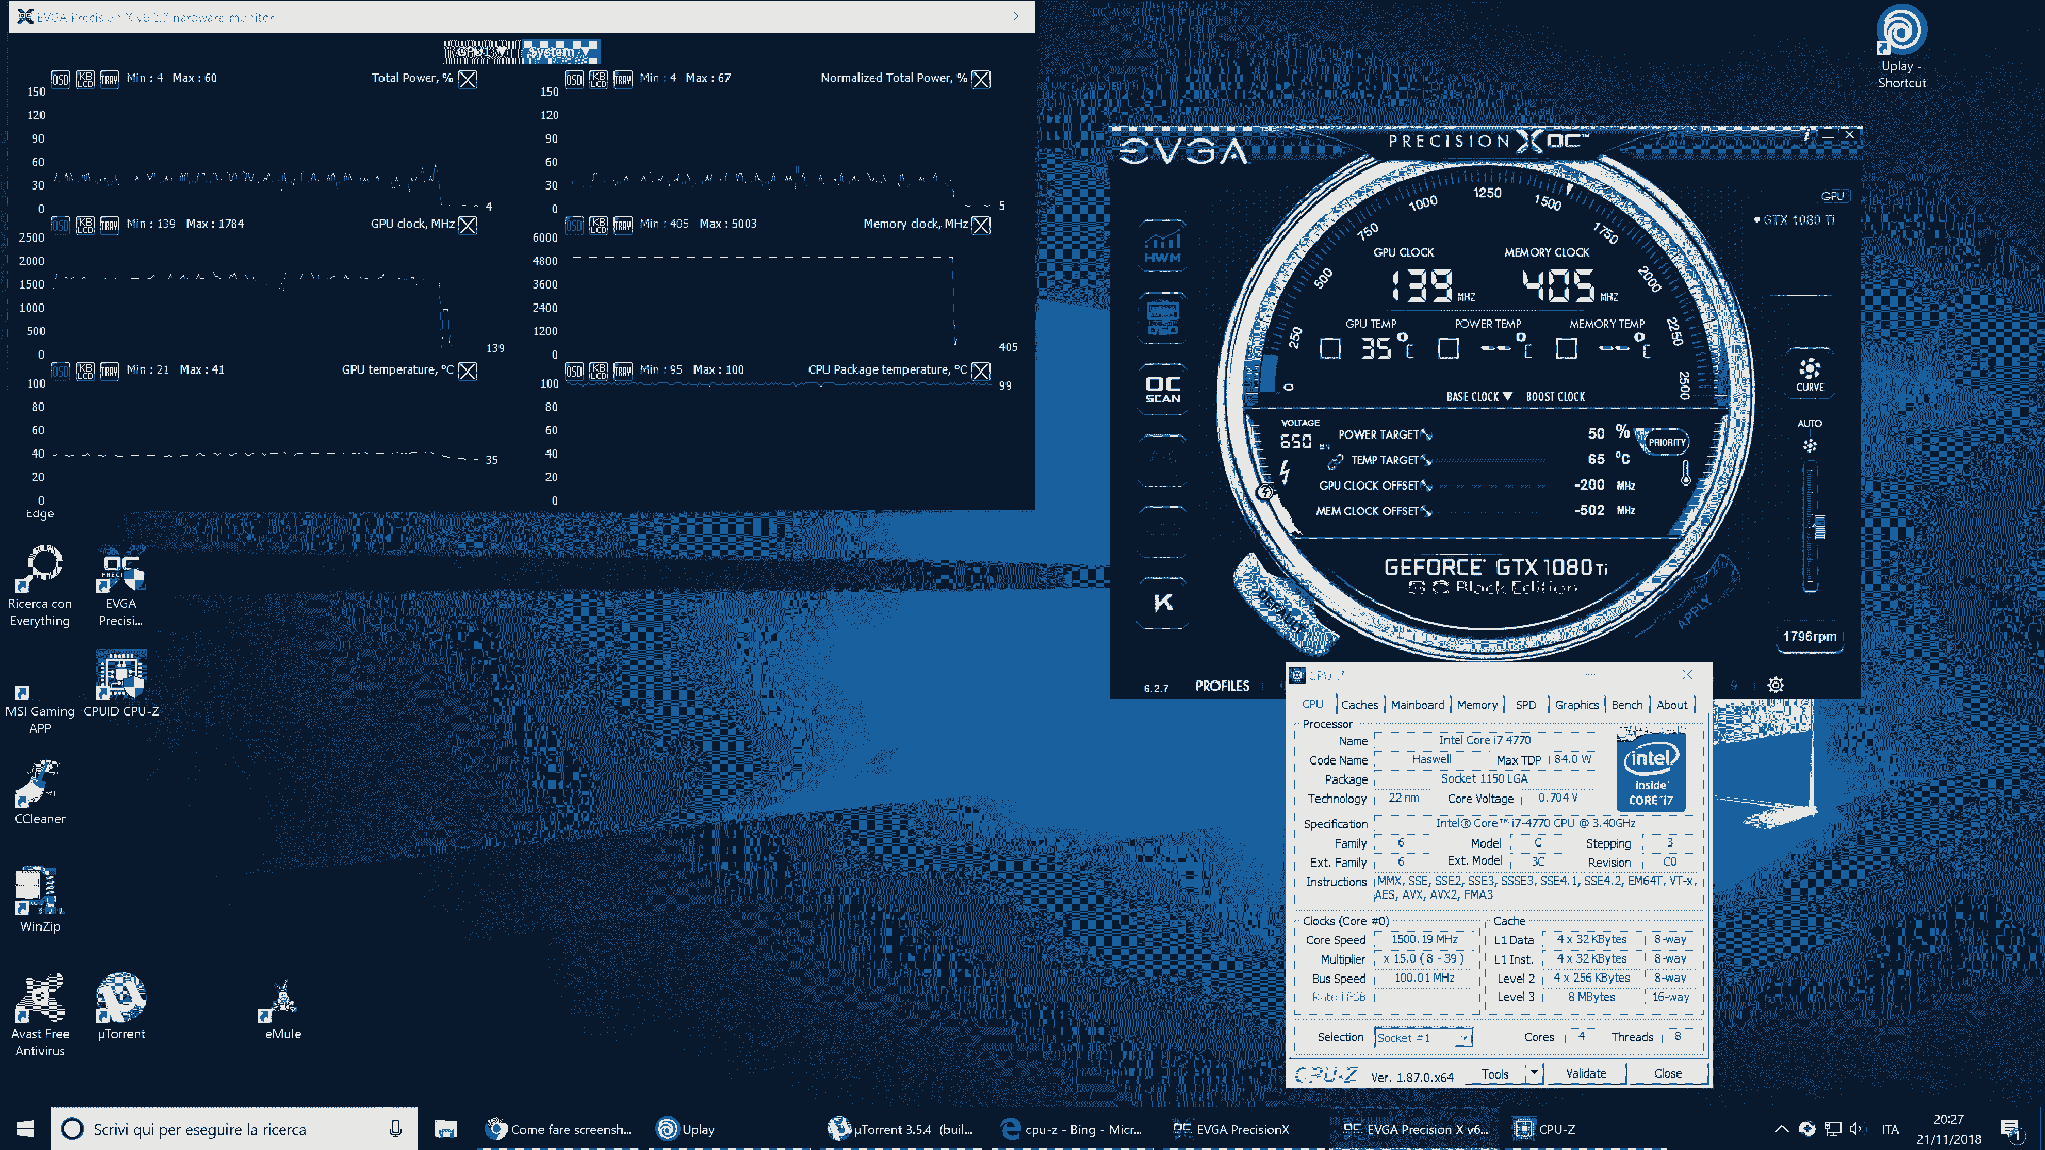Launch the OC Scan tool
This screenshot has width=2045, height=1150.
pyautogui.click(x=1162, y=389)
